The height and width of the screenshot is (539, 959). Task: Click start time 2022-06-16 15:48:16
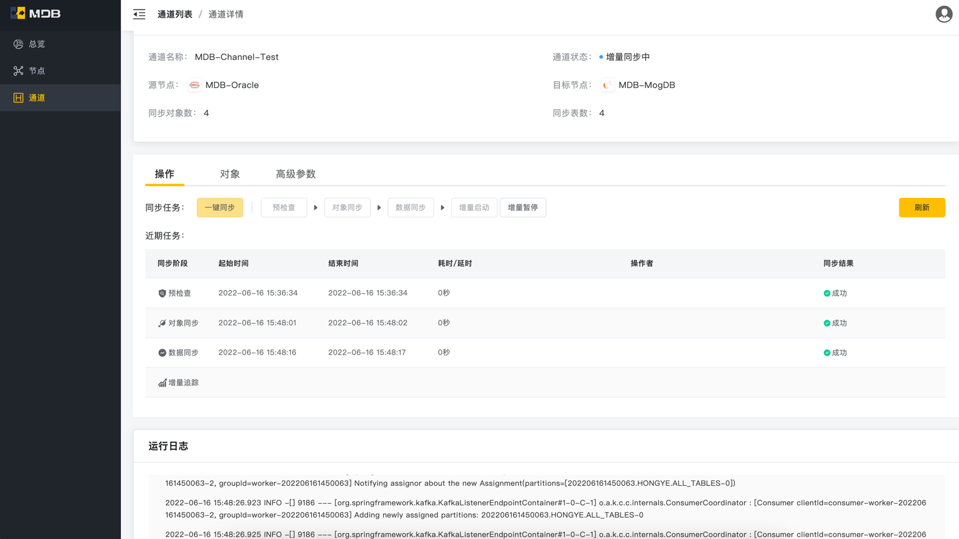[x=257, y=352]
